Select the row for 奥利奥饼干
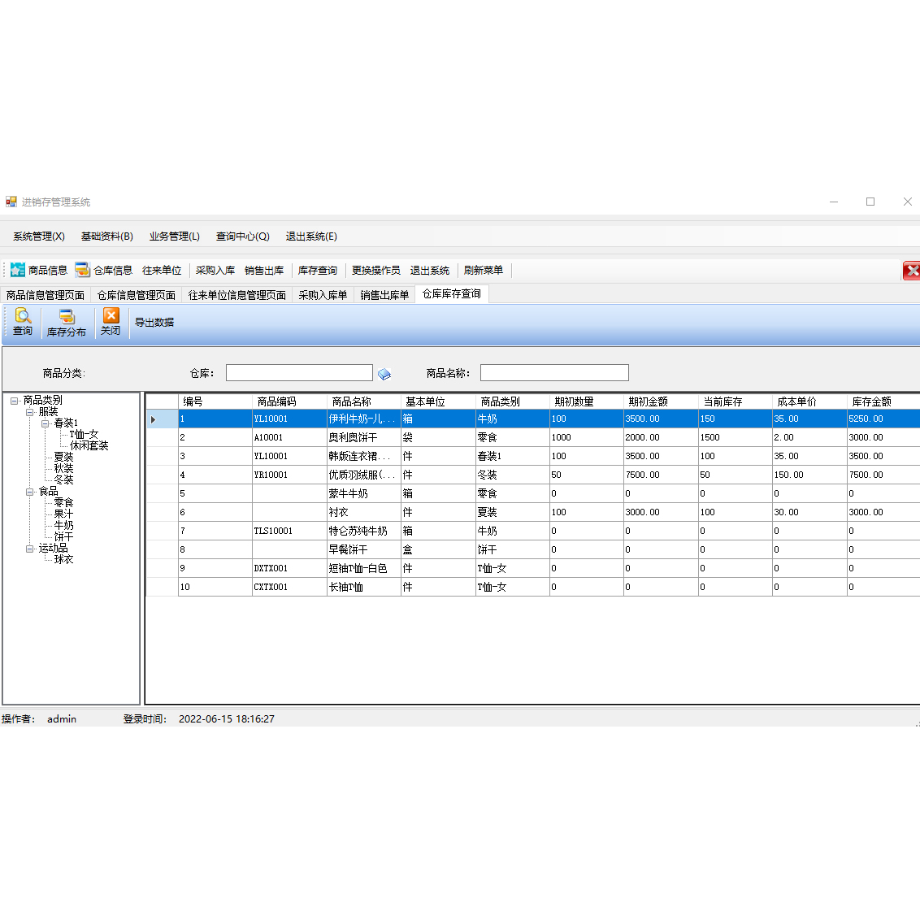This screenshot has width=920, height=920. [x=353, y=437]
